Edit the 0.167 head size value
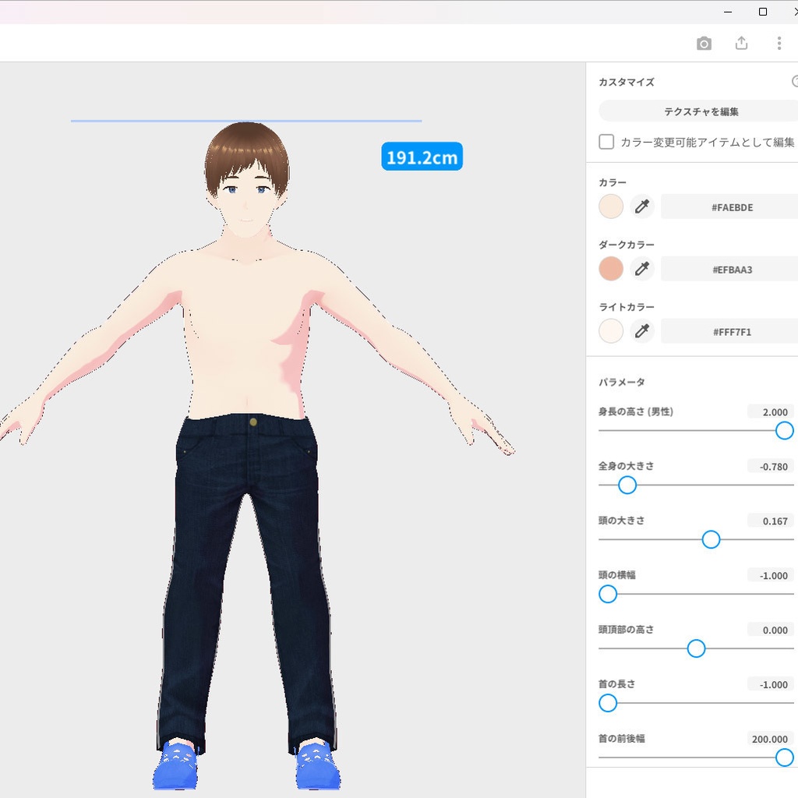This screenshot has height=798, width=798. (771, 521)
